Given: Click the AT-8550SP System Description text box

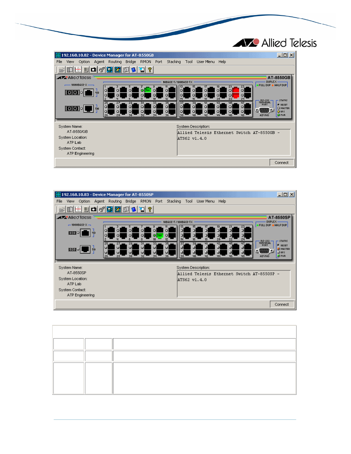Looking at the screenshot, I should pos(234,283).
